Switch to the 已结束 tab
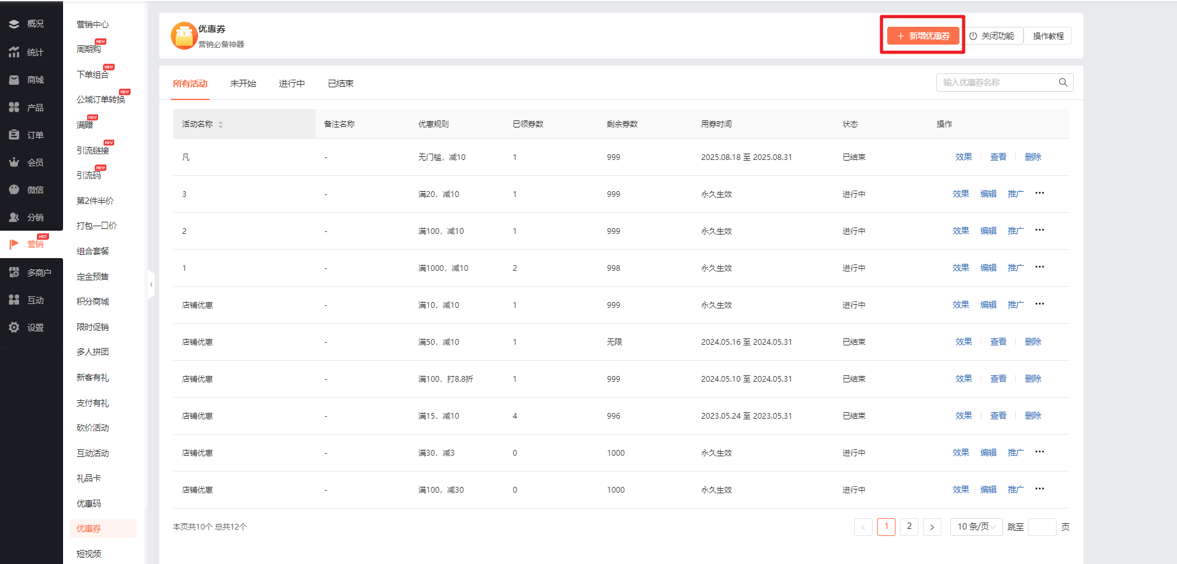The height and width of the screenshot is (564, 1177). [x=341, y=83]
